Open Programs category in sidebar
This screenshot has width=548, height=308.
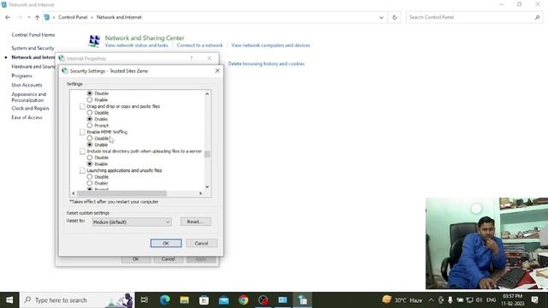(x=21, y=75)
